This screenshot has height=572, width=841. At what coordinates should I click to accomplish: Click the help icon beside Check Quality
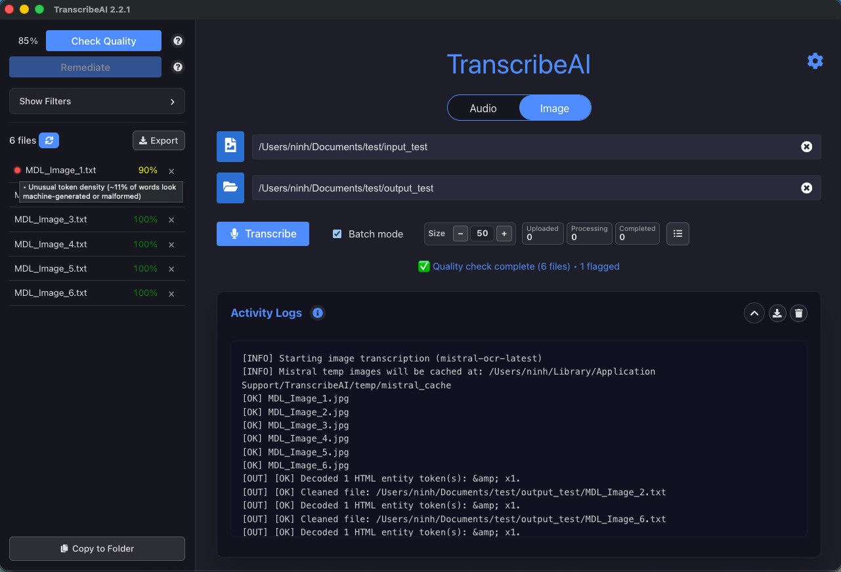[178, 41]
